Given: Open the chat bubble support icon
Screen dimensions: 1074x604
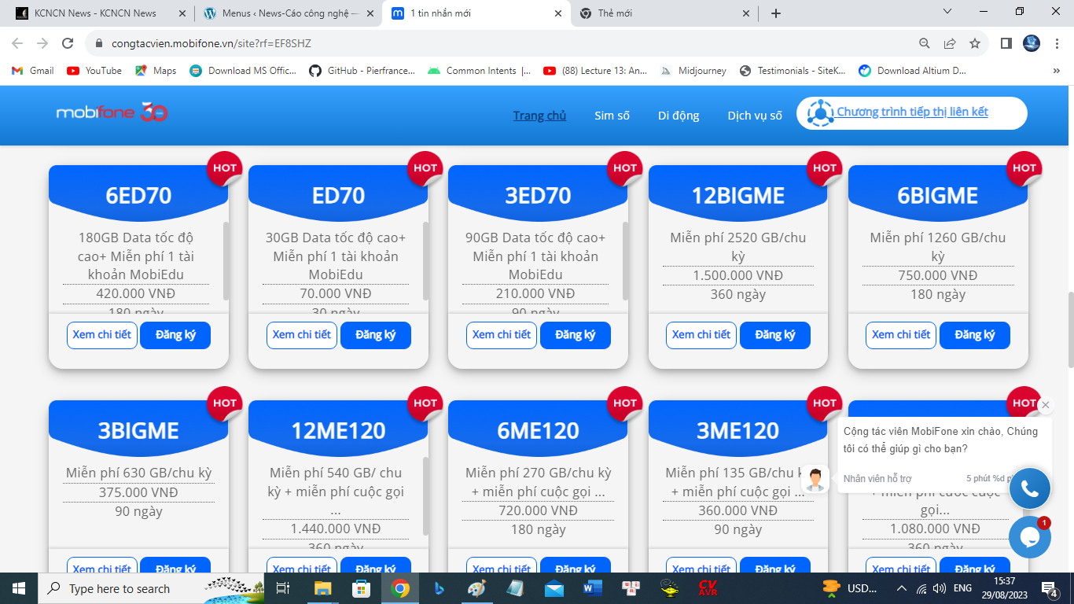Looking at the screenshot, I should tap(1029, 537).
